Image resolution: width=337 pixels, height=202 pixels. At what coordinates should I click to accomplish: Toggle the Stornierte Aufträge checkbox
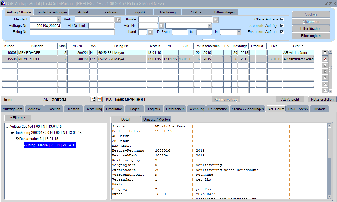(x=282, y=25)
